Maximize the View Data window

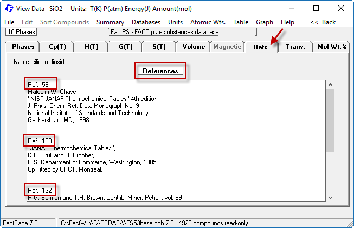point(316,8)
